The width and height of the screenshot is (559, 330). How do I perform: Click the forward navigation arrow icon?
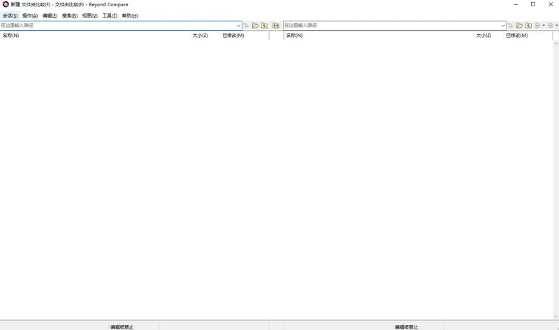coord(551,26)
